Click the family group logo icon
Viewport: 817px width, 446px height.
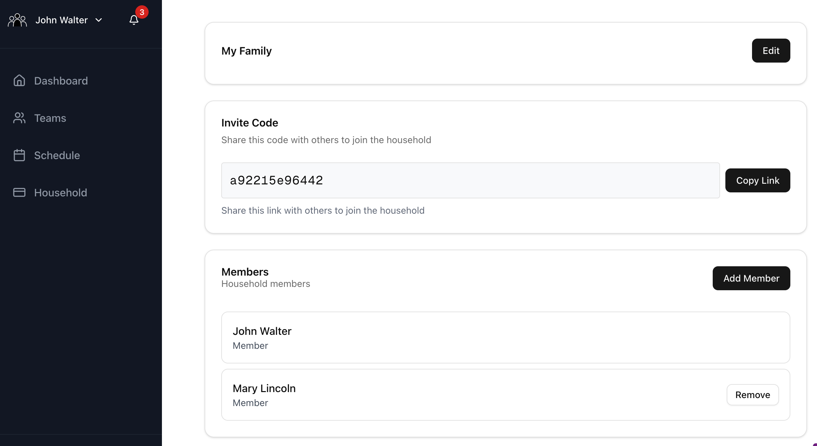click(17, 20)
